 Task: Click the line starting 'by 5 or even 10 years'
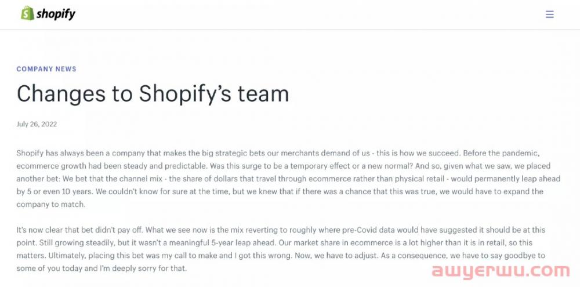click(x=280, y=191)
